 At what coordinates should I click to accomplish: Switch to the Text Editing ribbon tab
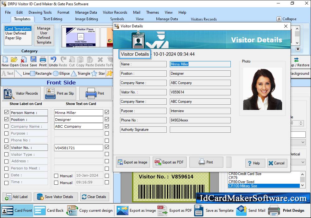coord(53,19)
